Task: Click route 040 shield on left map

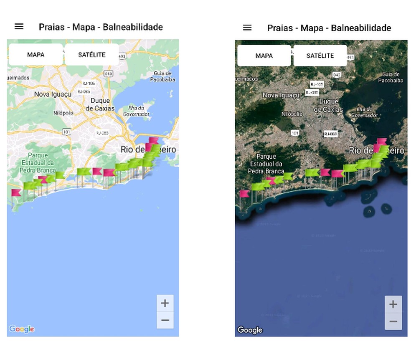Action: tap(108, 73)
